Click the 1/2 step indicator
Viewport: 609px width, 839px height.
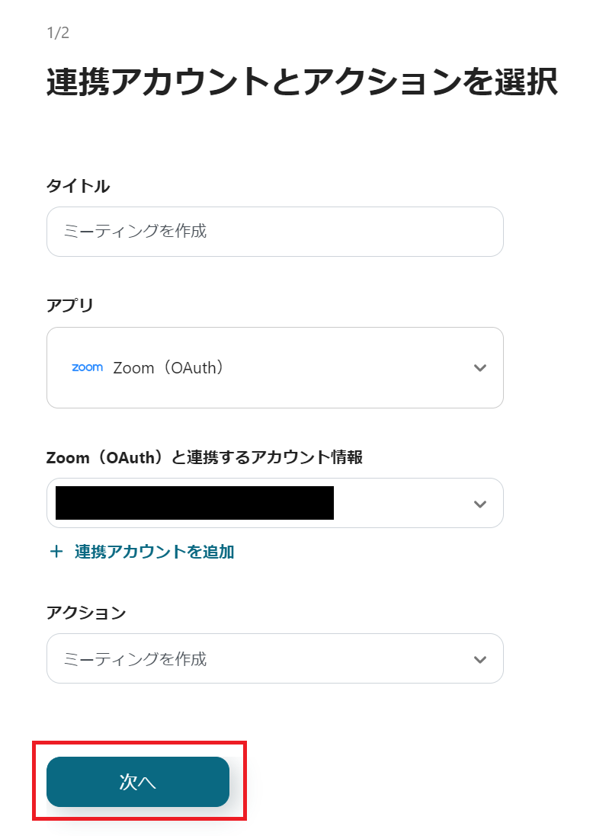[53, 33]
